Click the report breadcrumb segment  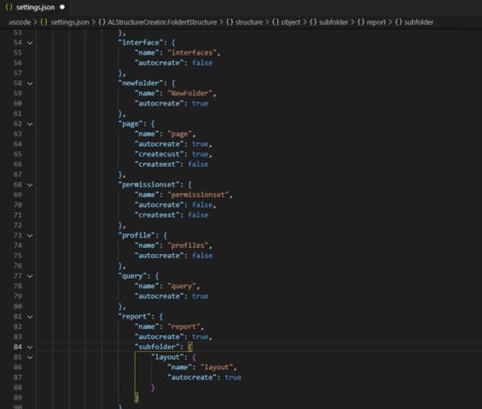point(376,22)
